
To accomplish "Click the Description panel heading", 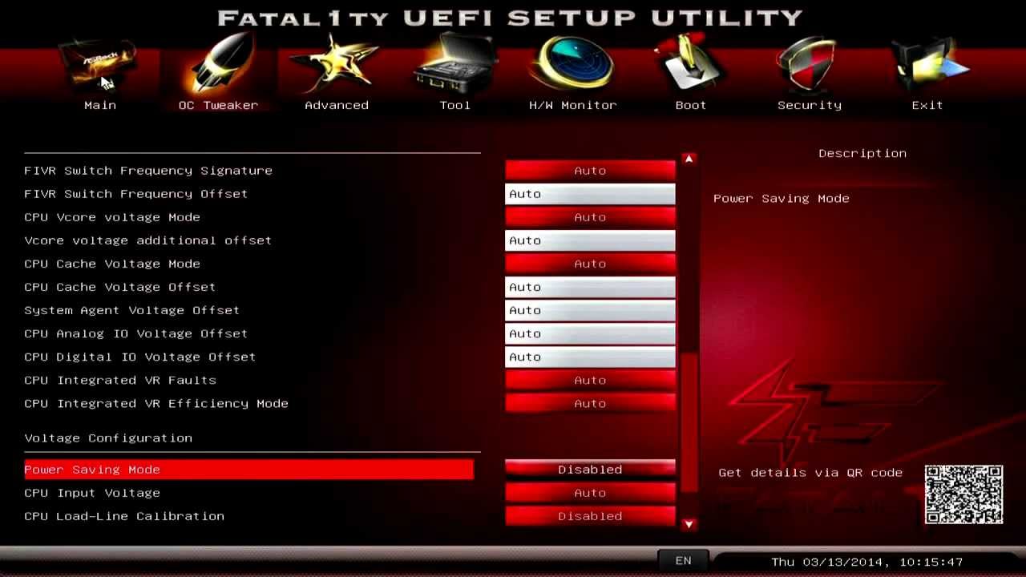I will click(x=862, y=153).
